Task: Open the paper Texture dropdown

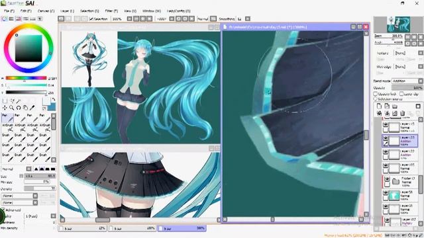Action: tap(408, 53)
